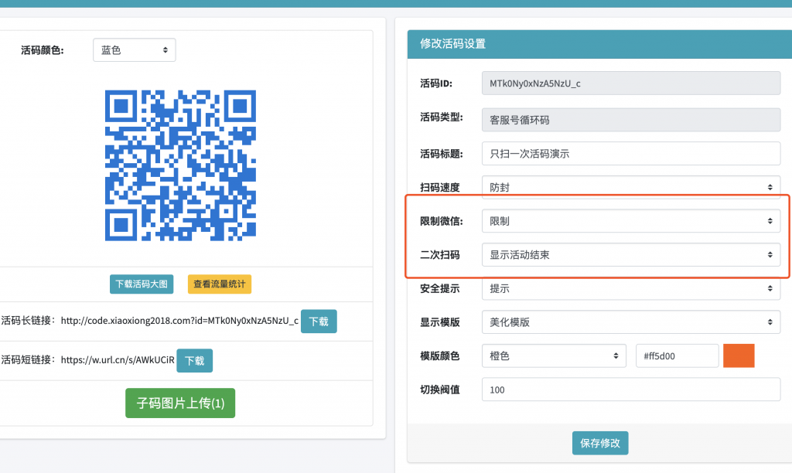Click the blue QR code image

(180, 165)
